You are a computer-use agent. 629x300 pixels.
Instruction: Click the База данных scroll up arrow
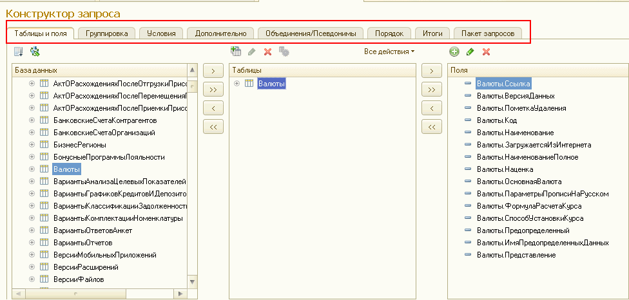[x=192, y=71]
